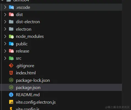Viewport: 131px width, 110px height.
Task: Expand the dist-electron folder chevron
Action: pos(5,22)
